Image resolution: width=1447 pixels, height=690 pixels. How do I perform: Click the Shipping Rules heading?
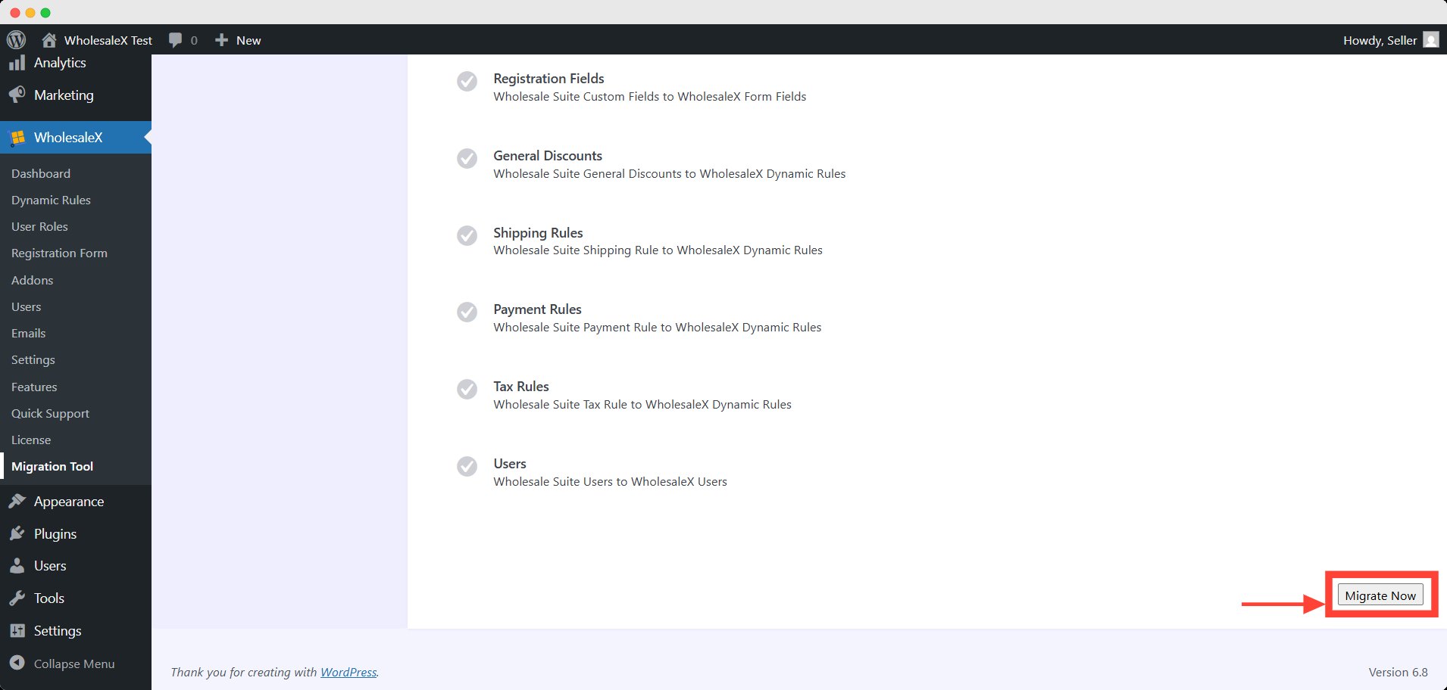538,233
